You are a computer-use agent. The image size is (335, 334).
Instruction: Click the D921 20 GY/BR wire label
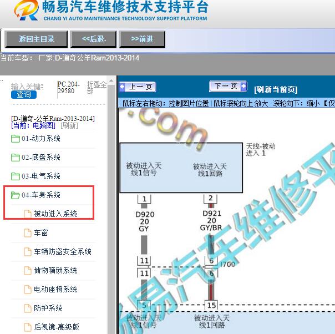point(211,221)
